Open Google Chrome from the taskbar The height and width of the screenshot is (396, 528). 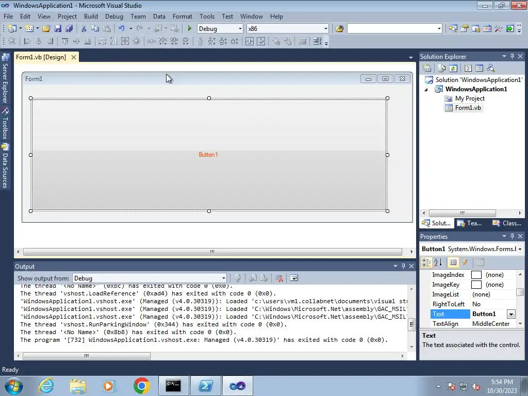(x=141, y=386)
